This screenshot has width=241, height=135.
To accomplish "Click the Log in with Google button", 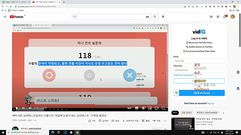I will tap(199, 93).
